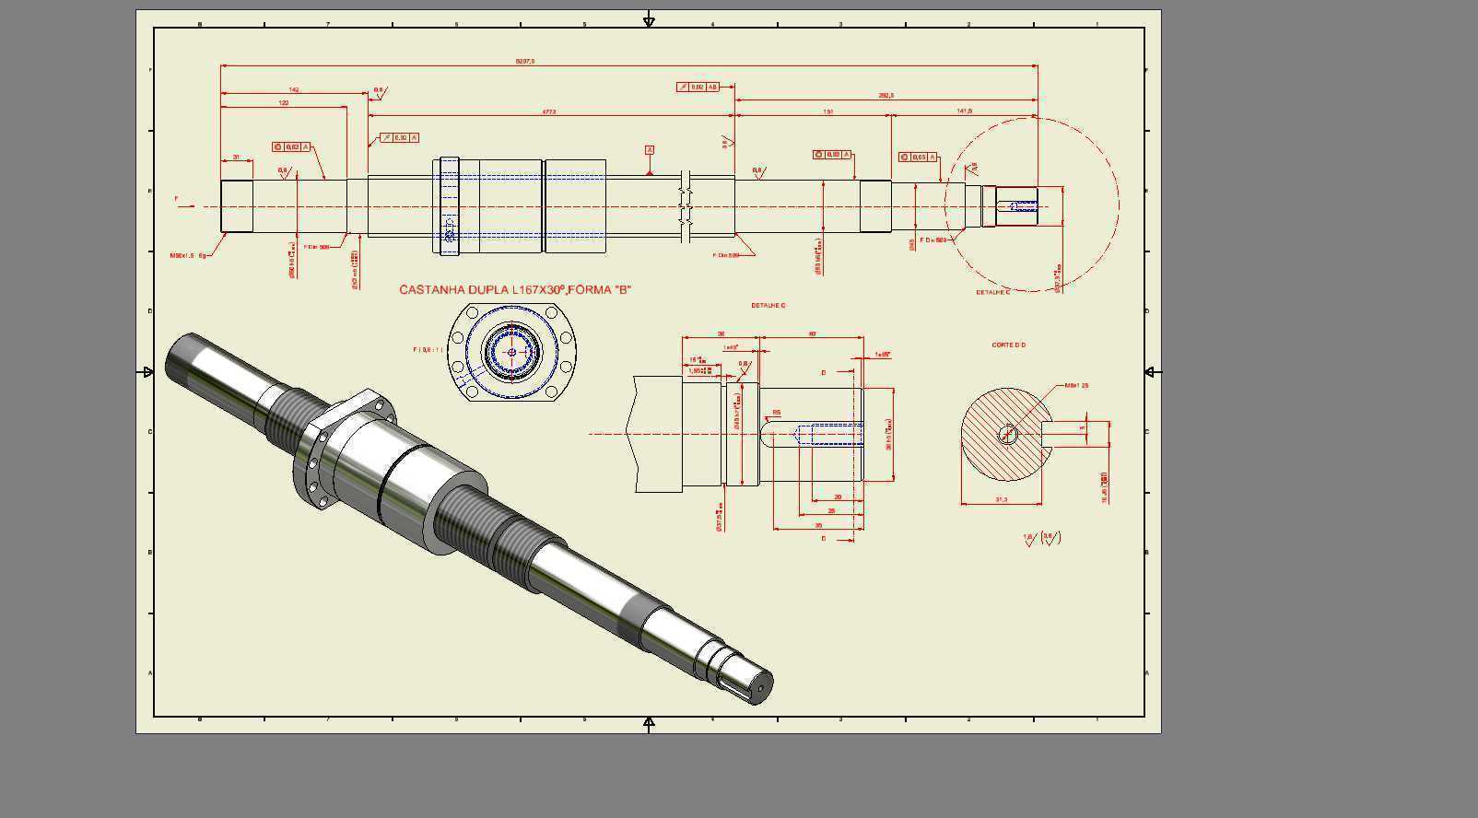Click the dashed detail circle on shaft end
The image size is (1478, 818).
pos(1032,204)
